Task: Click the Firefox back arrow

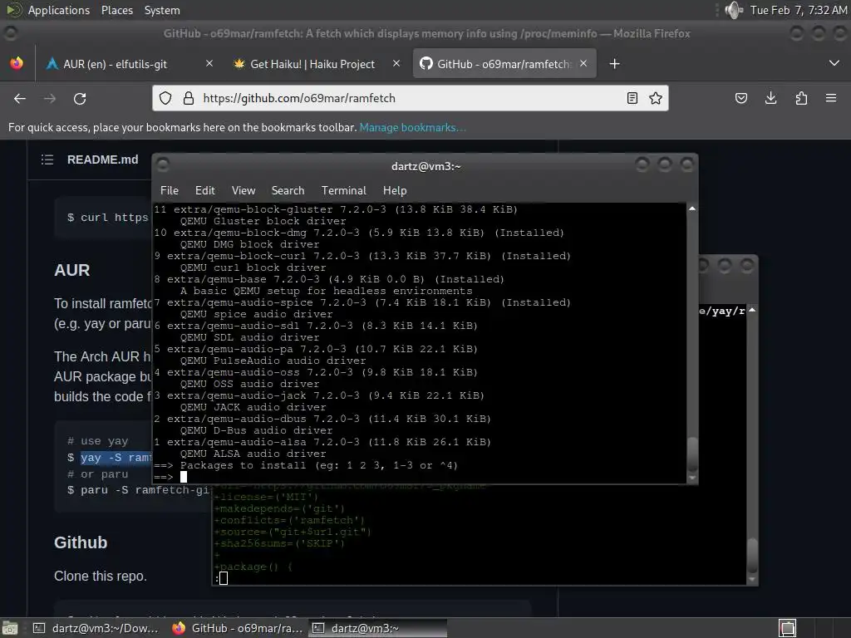Action: [20, 99]
